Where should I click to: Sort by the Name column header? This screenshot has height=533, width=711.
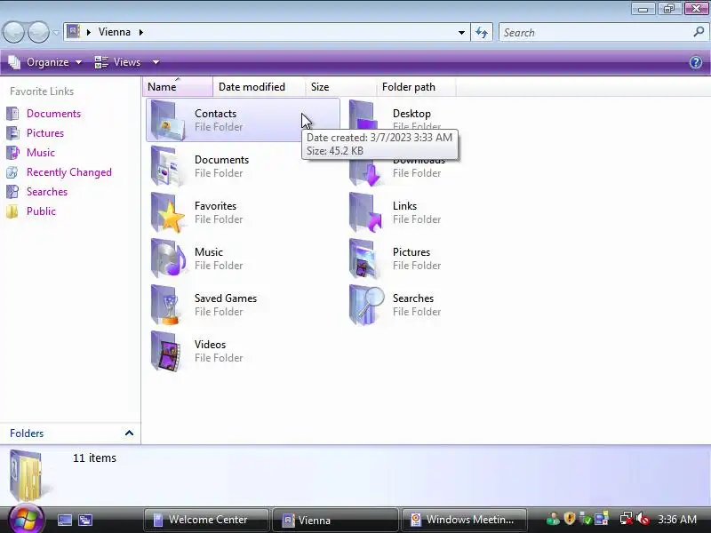[x=178, y=86]
